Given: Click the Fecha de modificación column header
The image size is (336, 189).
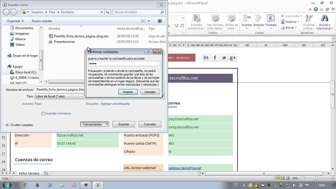Looking at the screenshot, I should [x=131, y=29].
